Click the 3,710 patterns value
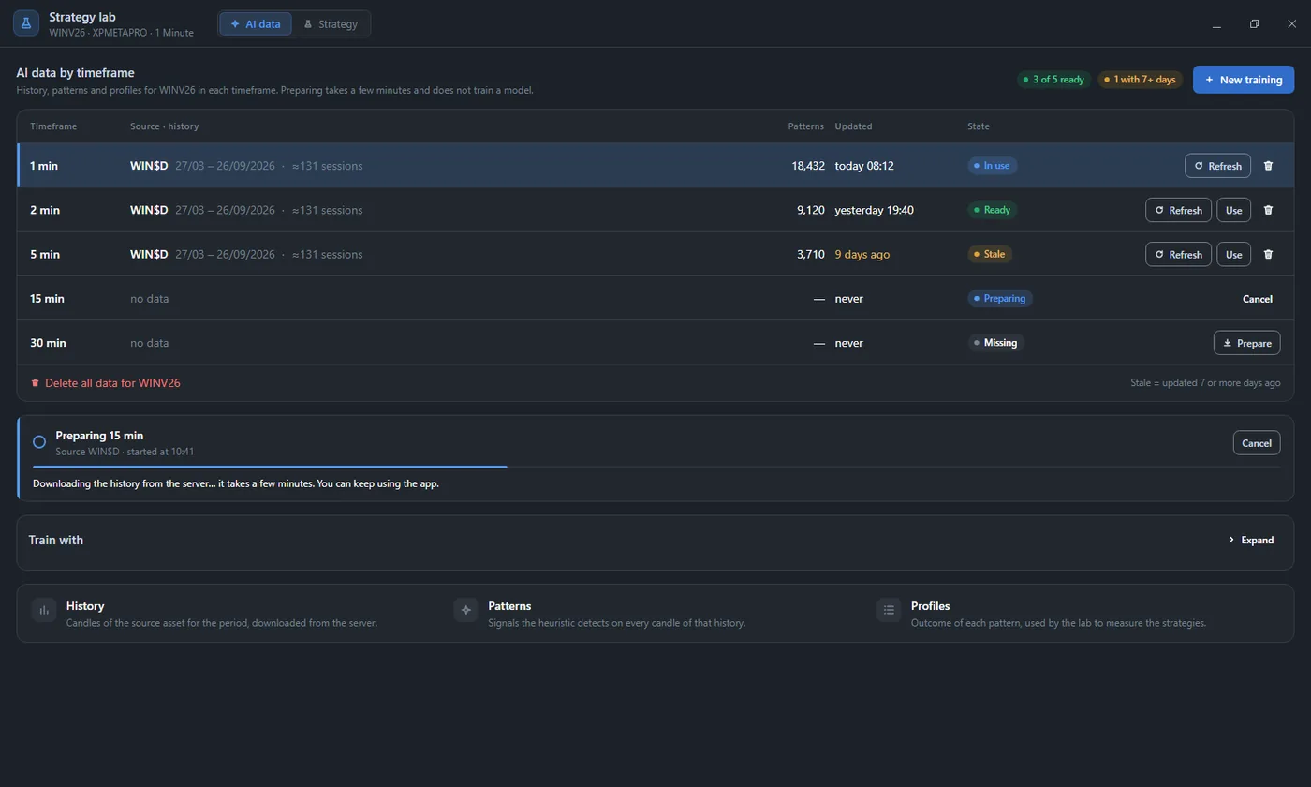The width and height of the screenshot is (1311, 787). coord(811,254)
